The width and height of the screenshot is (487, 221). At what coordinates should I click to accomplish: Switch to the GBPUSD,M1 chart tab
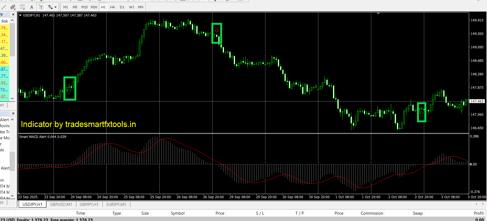[61, 205]
